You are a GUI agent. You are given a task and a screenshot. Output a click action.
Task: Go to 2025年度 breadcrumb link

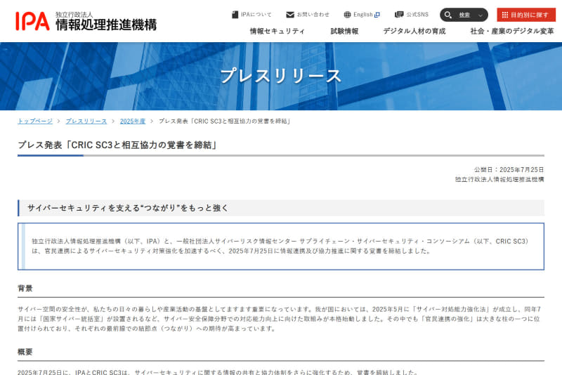(133, 121)
